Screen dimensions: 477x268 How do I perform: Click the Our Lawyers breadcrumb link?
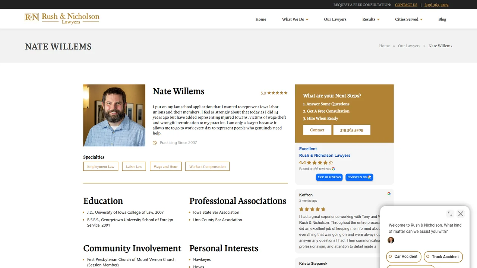(x=409, y=46)
